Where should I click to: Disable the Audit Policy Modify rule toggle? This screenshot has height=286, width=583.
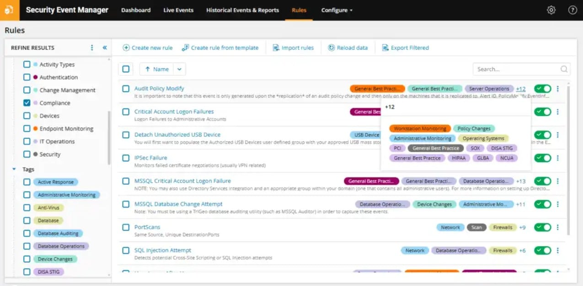(x=543, y=89)
